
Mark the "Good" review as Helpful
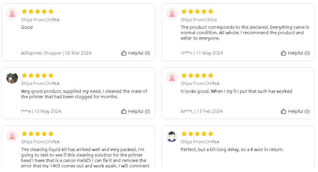point(139,53)
